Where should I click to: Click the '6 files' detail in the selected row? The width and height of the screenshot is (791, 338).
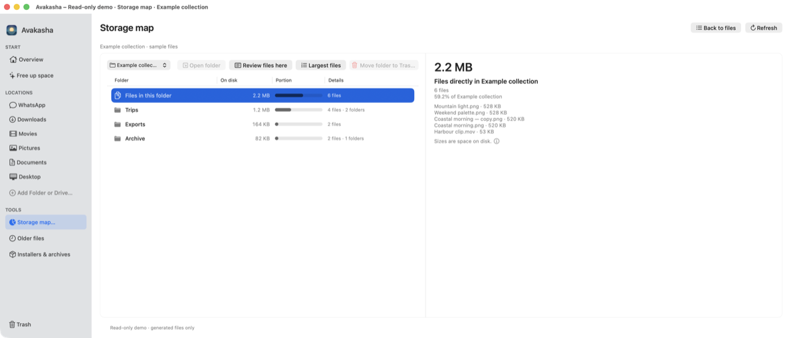334,96
